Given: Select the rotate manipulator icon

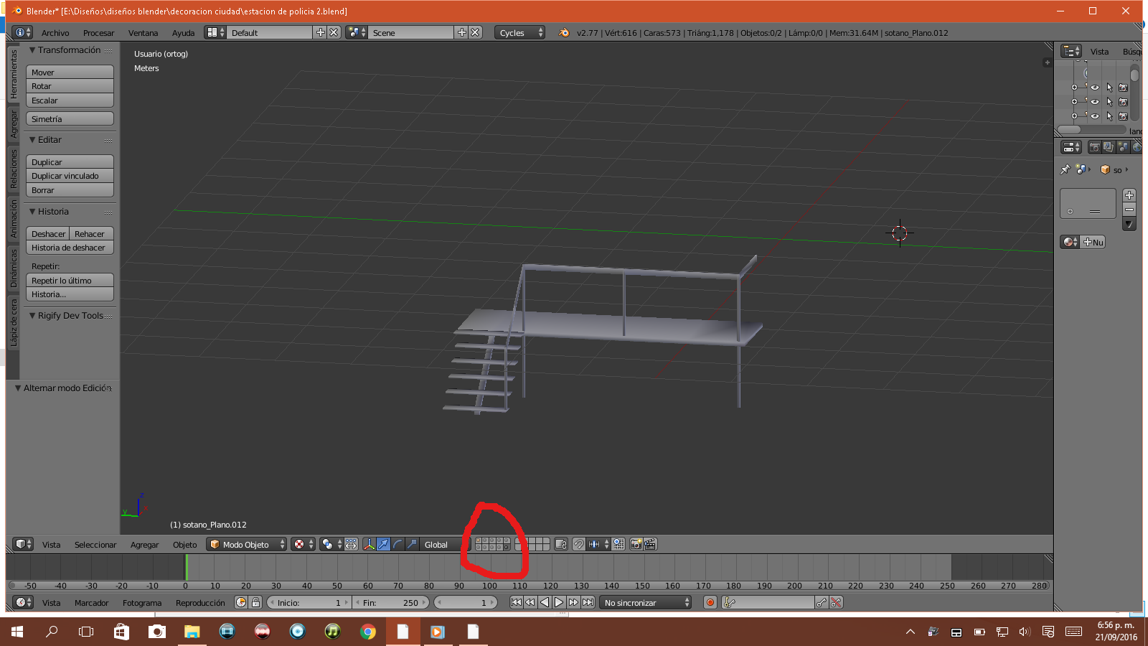Looking at the screenshot, I should pyautogui.click(x=397, y=544).
